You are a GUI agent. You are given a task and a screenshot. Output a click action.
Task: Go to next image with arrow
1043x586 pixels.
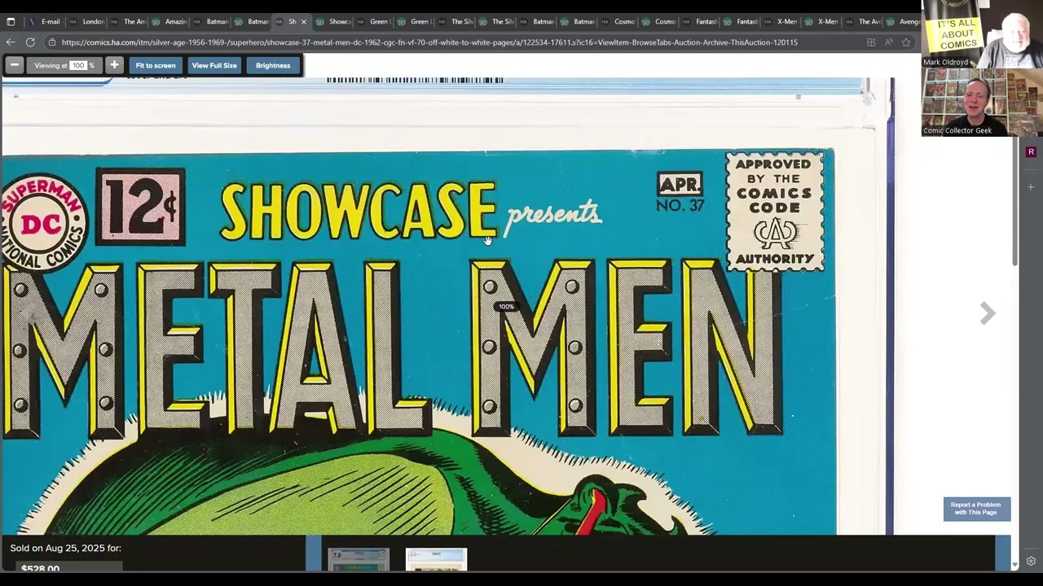(x=988, y=313)
